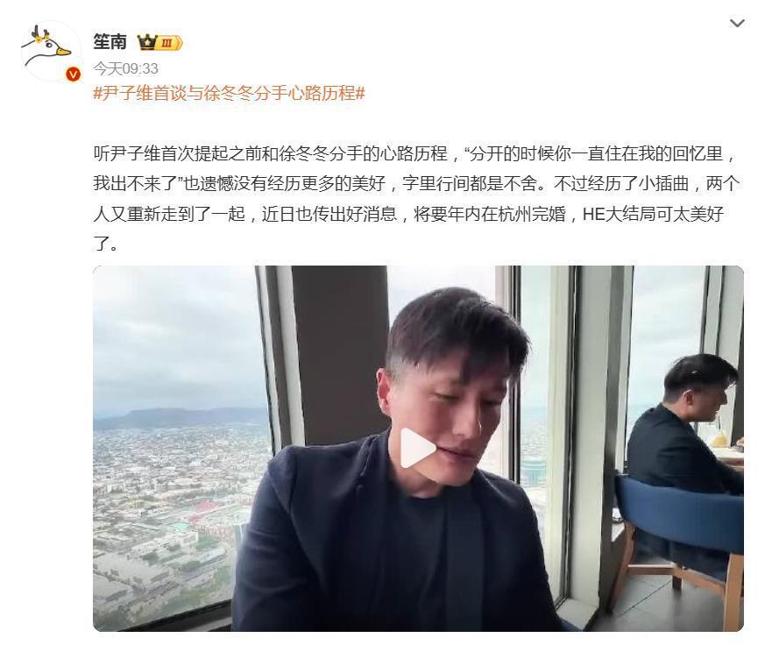Screen dimensions: 765x652
Task: Click the gold crown membership icon
Action: coord(147,42)
